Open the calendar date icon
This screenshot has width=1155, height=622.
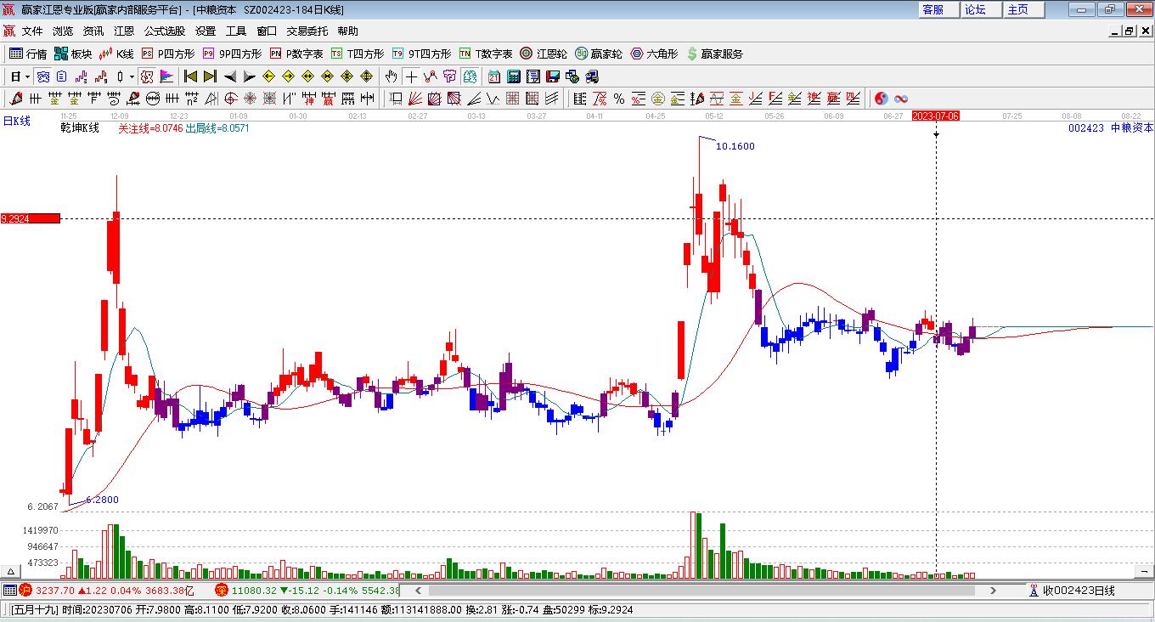[493, 76]
